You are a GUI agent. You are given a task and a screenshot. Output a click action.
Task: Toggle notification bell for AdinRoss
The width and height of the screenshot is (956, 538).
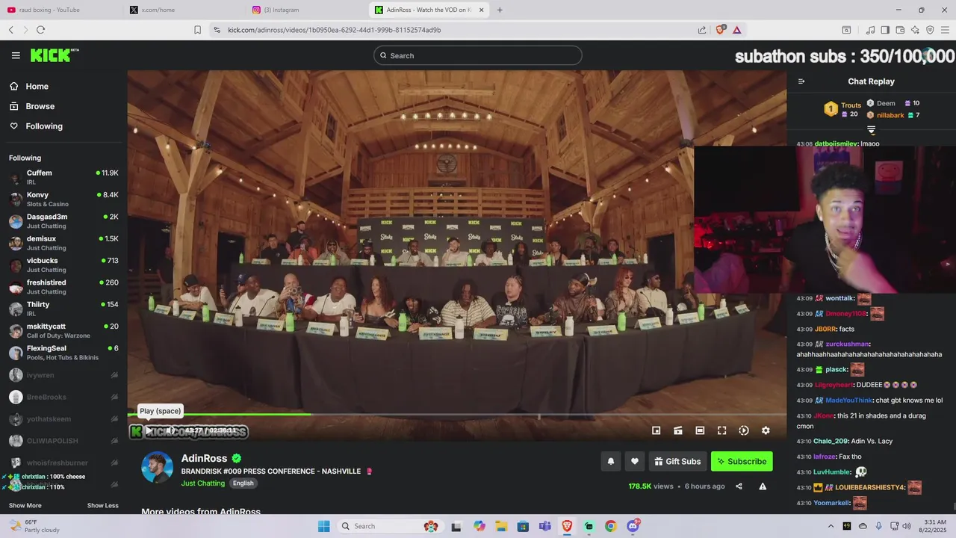[610, 461]
